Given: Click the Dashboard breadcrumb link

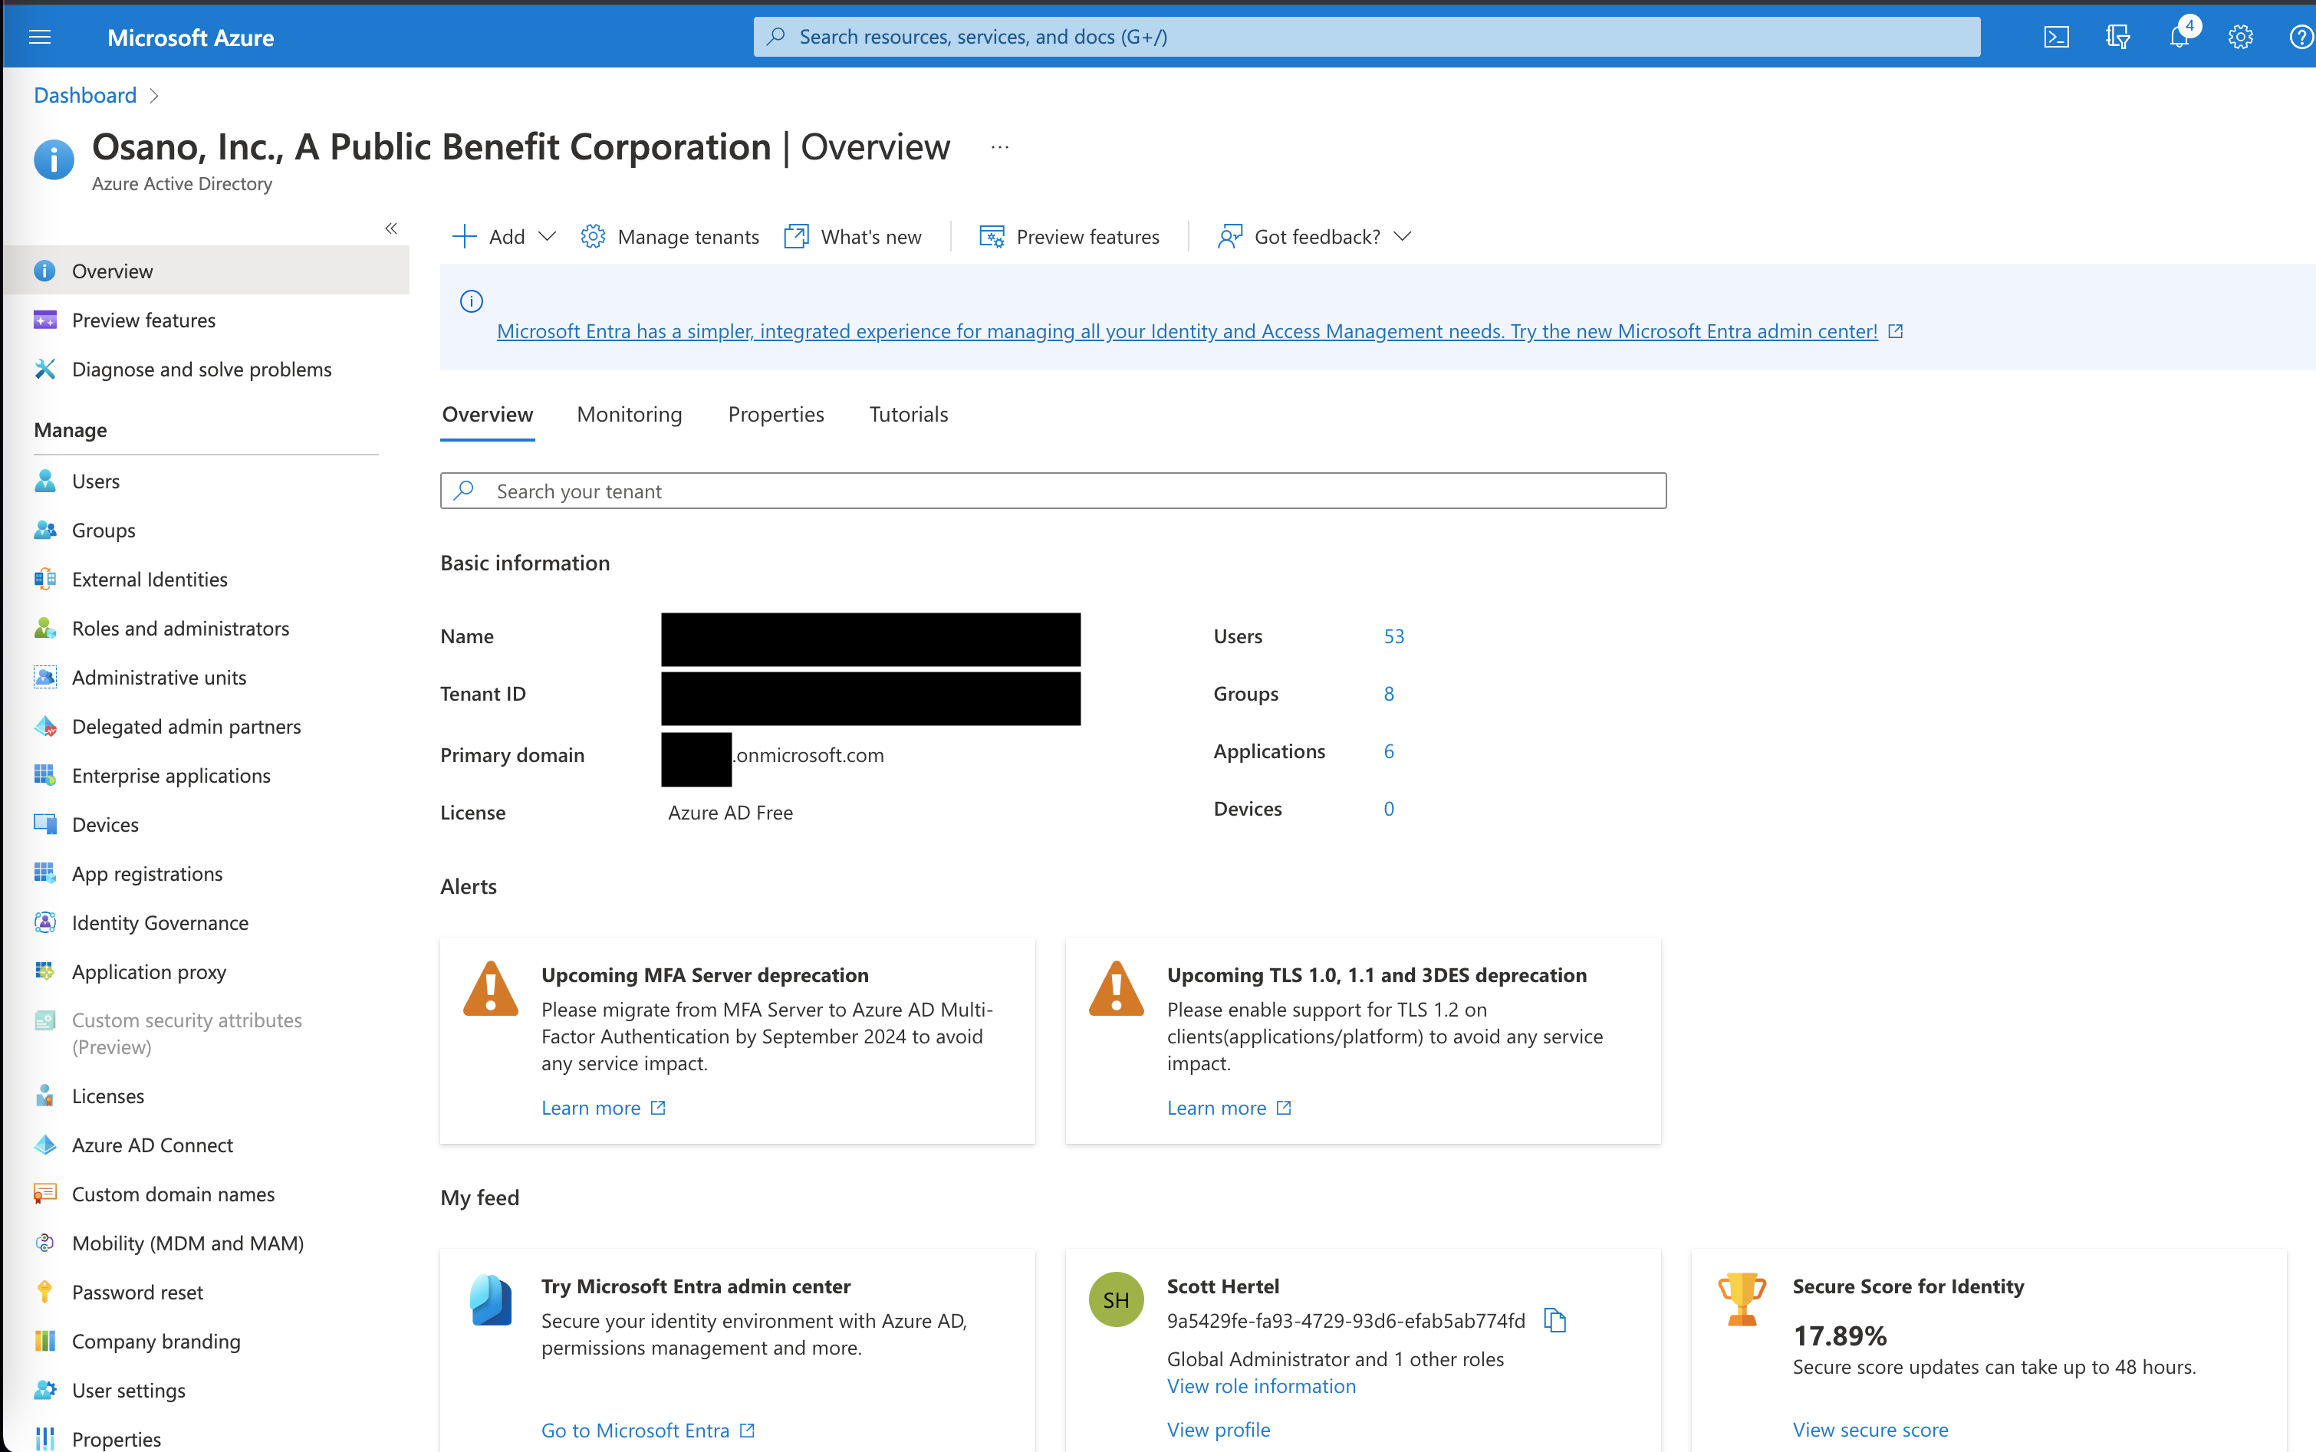Looking at the screenshot, I should (84, 95).
